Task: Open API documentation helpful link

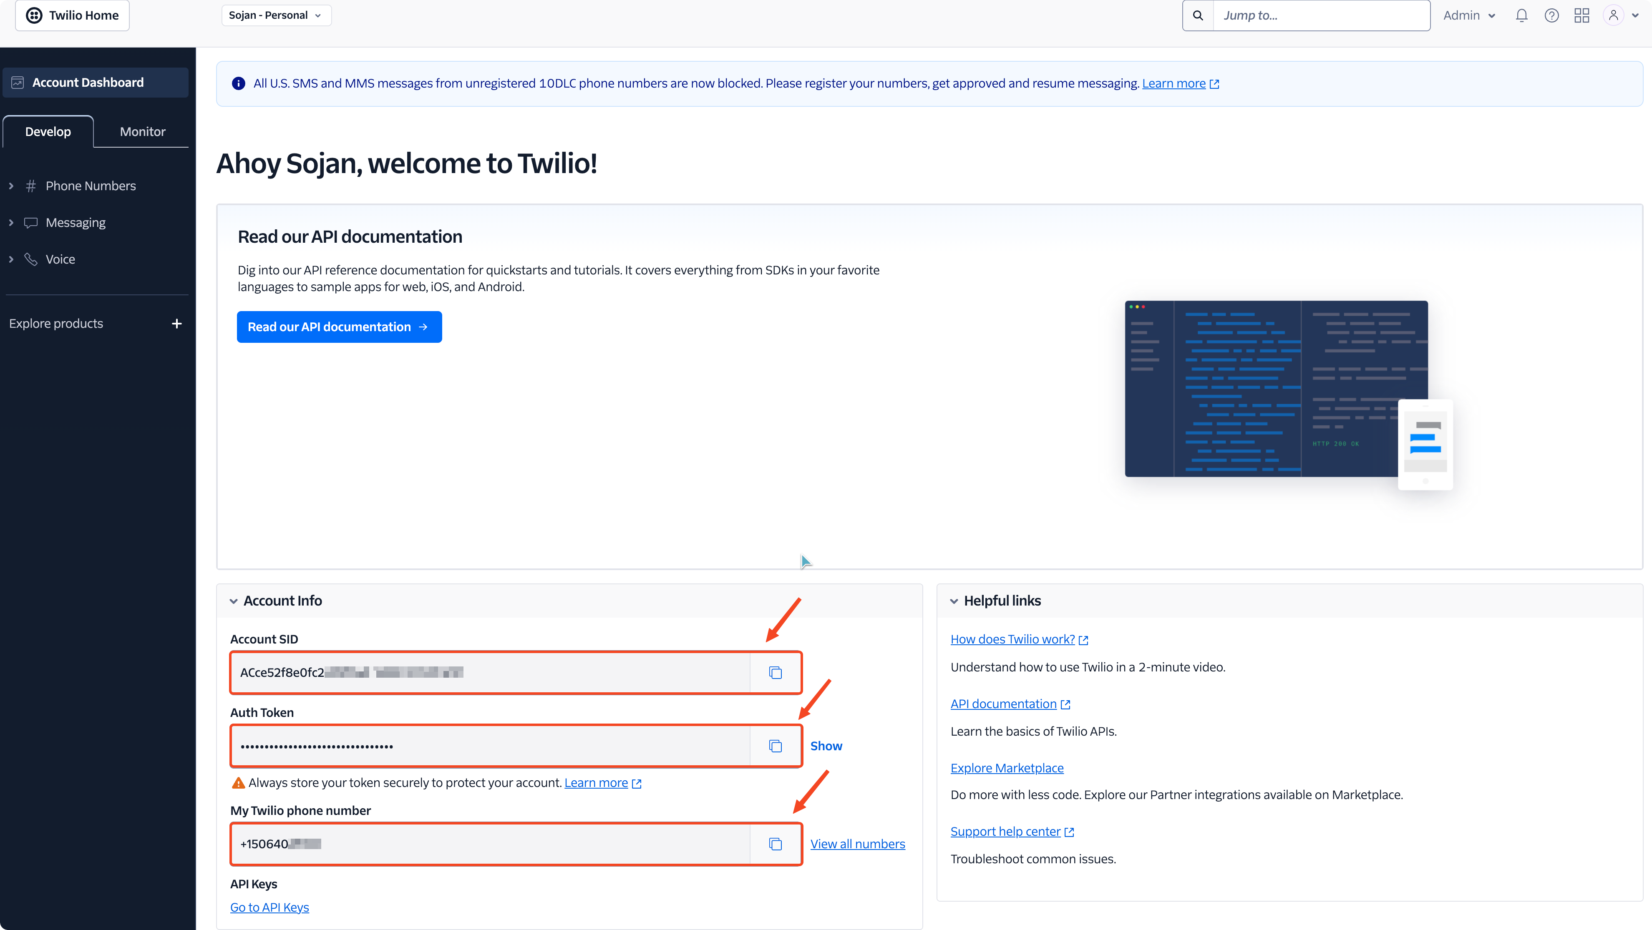Action: (1010, 704)
